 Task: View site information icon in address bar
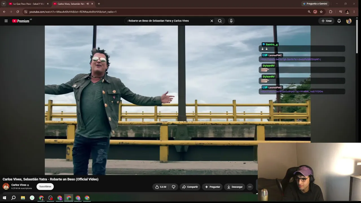click(x=26, y=12)
